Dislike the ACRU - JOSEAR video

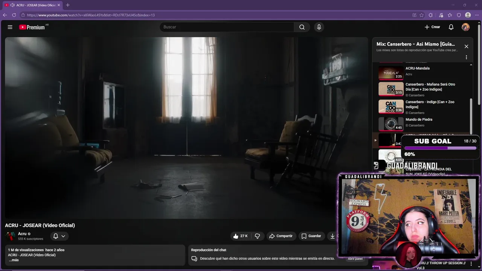click(x=258, y=236)
